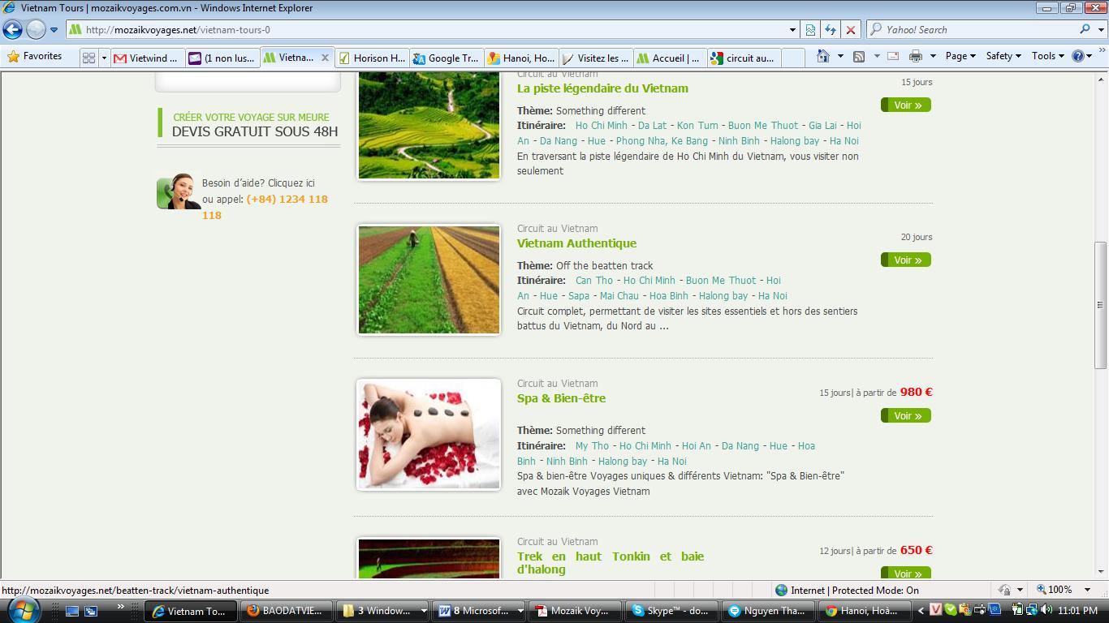
Task: Click the My Tho itinerary link
Action: click(x=592, y=445)
